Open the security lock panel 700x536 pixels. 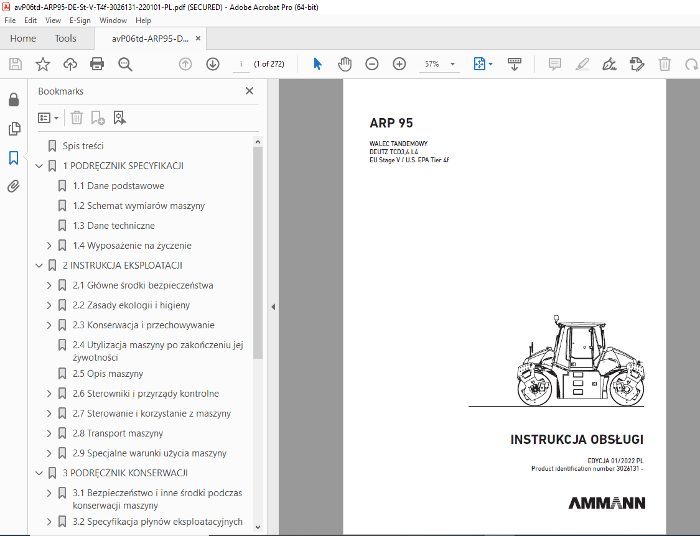14,100
